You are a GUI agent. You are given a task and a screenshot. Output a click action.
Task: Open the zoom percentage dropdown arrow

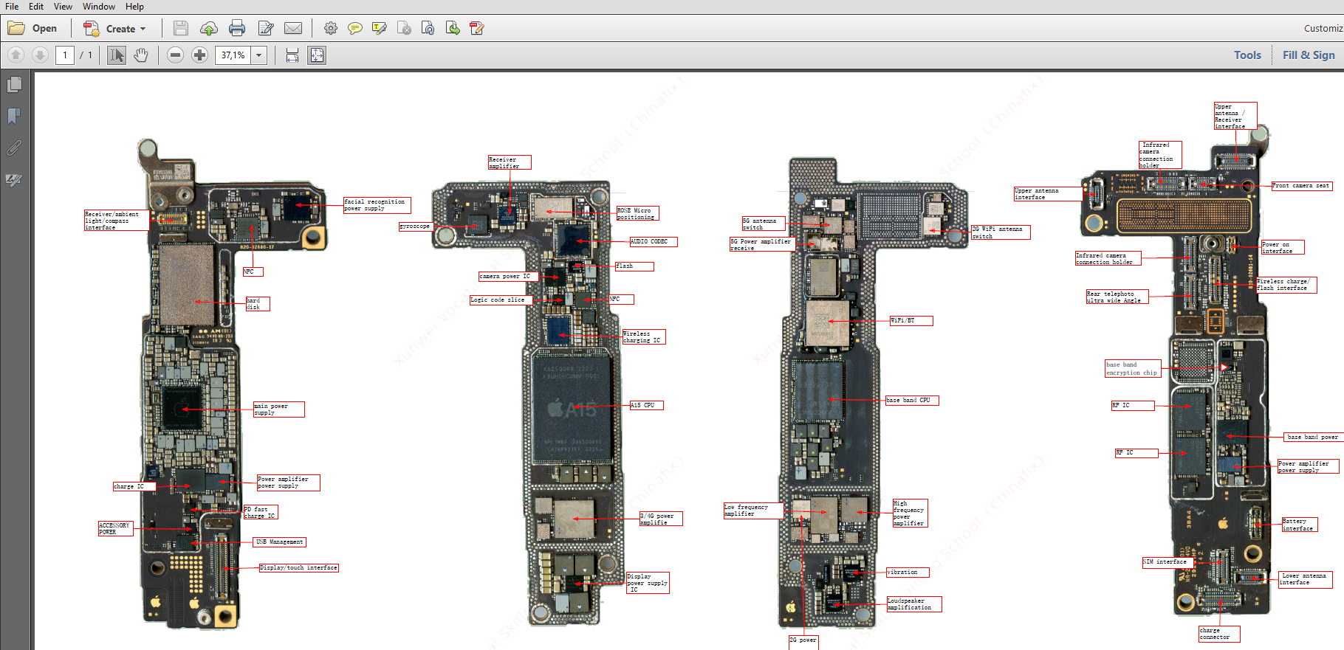click(x=259, y=55)
